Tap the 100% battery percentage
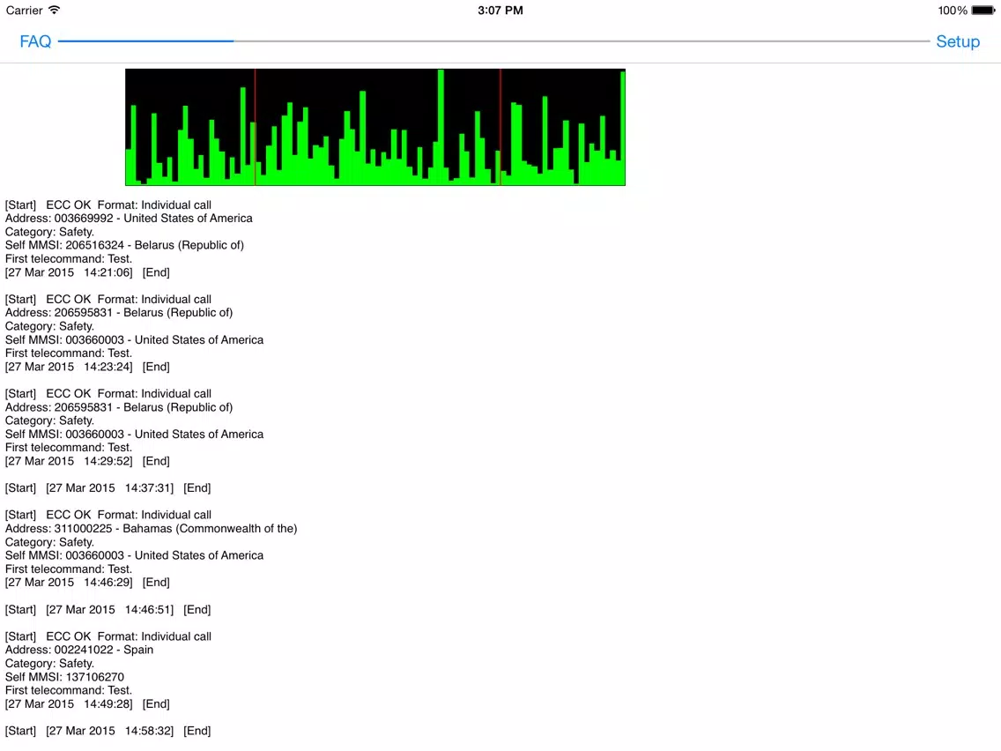Screen dimensions: 1001x751 click(x=953, y=11)
